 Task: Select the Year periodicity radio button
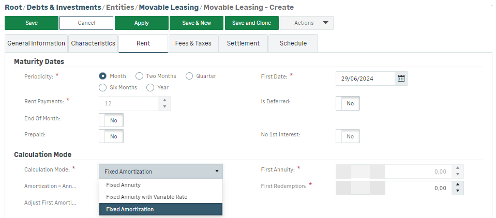pos(151,87)
